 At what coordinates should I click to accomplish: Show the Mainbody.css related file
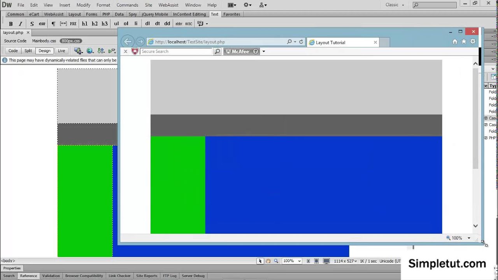tap(44, 41)
